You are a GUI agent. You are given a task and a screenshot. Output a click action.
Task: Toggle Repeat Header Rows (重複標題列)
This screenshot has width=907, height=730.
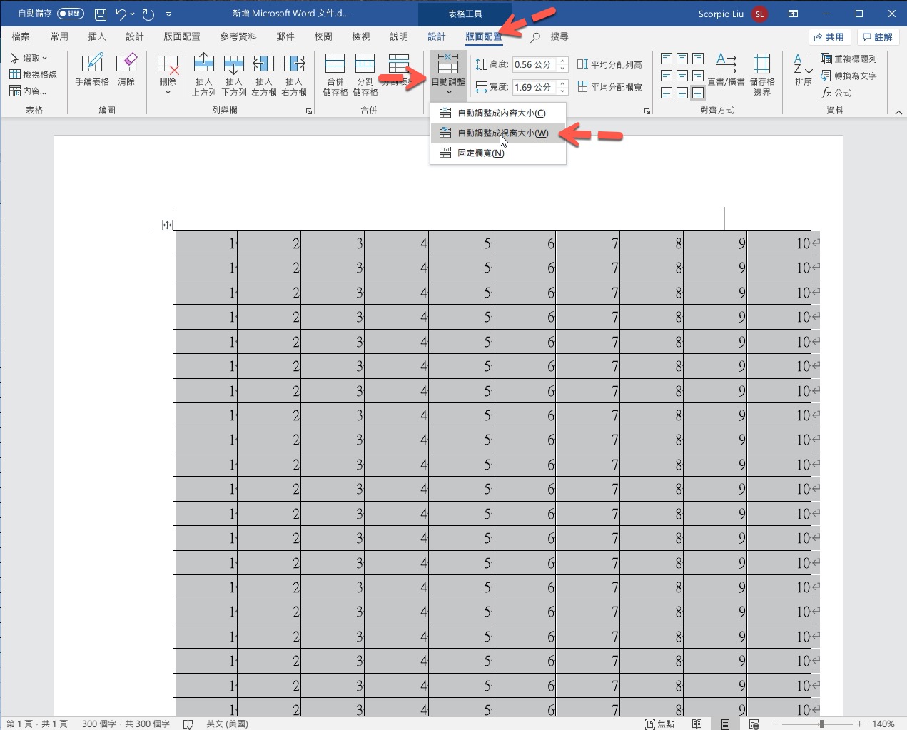click(848, 59)
